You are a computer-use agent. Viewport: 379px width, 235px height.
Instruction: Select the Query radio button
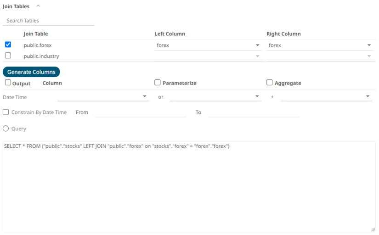pyautogui.click(x=6, y=129)
